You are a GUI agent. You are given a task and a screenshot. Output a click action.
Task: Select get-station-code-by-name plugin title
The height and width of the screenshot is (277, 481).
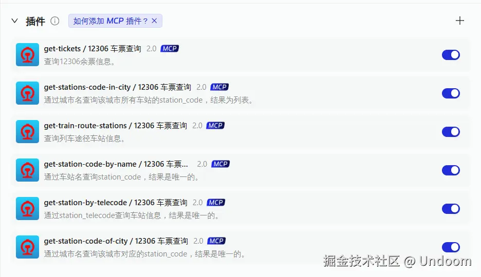click(116, 164)
